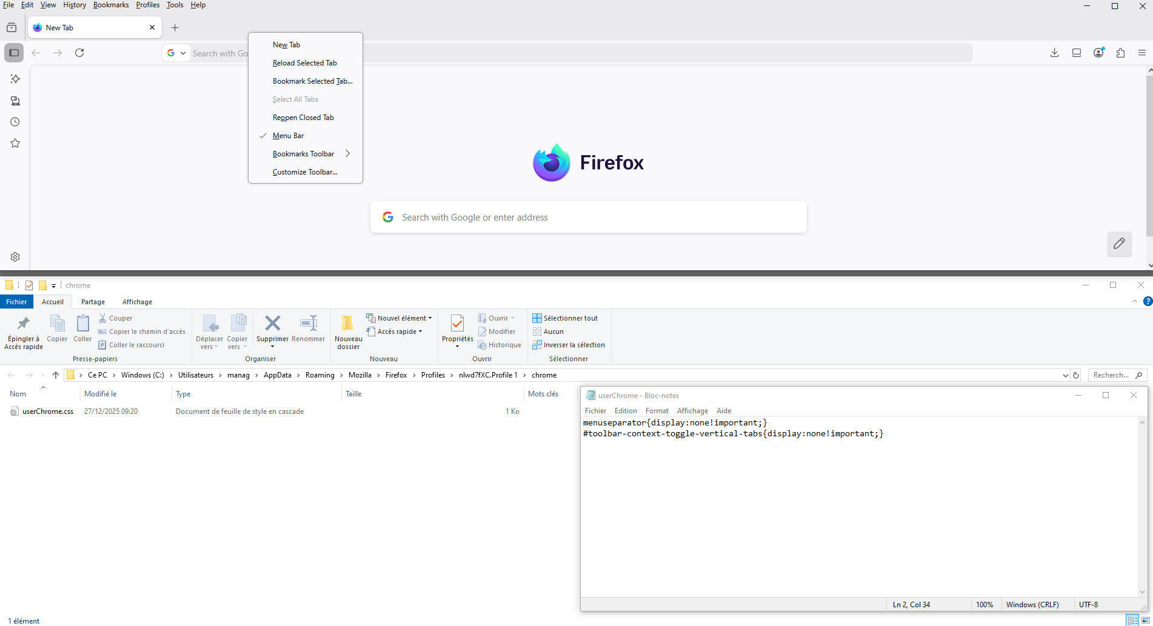The image size is (1153, 626).
Task: Open Explorer help question mark icon
Action: 1148,301
